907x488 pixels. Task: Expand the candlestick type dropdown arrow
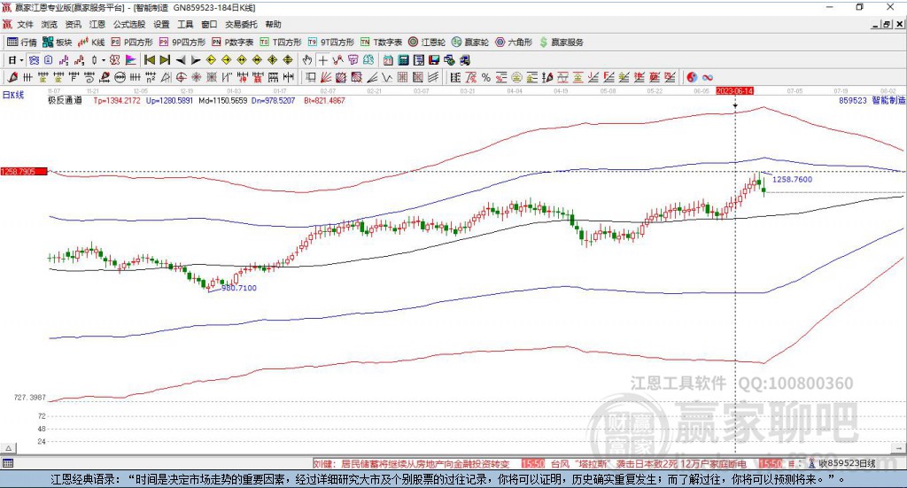(104, 60)
